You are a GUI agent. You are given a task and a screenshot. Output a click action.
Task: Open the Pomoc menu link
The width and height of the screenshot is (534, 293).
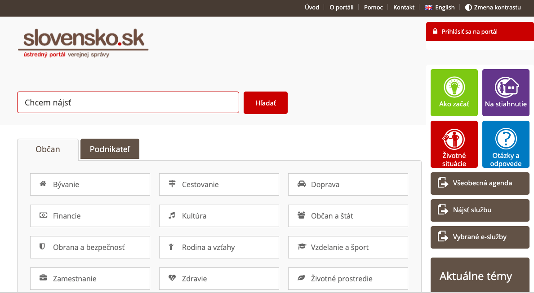point(373,8)
